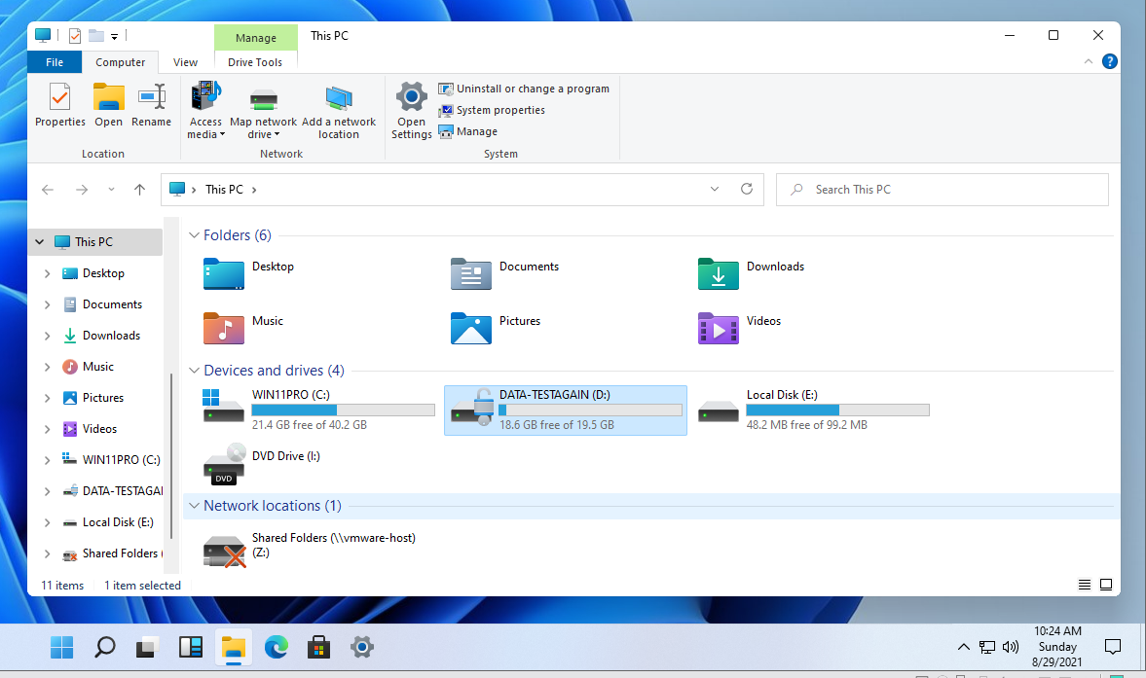
Task: Collapse This PC in navigation pane
Action: 40,241
